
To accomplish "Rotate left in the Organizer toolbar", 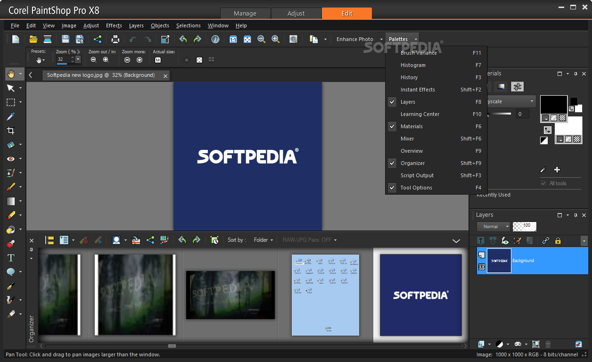I will 182,240.
